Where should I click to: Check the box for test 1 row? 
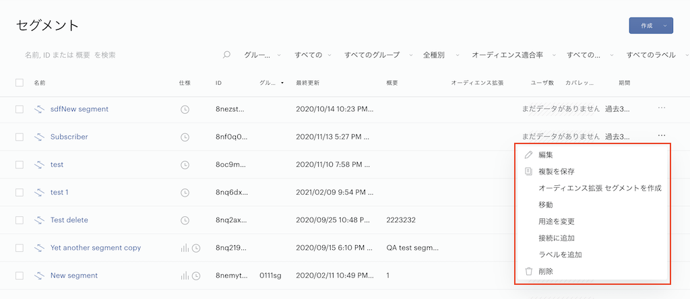[20, 193]
